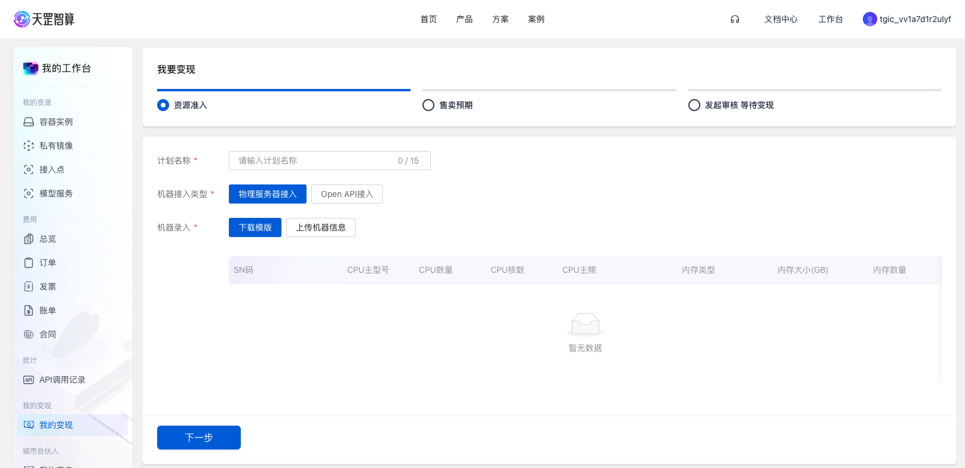Click the user avatar icon

pos(869,19)
